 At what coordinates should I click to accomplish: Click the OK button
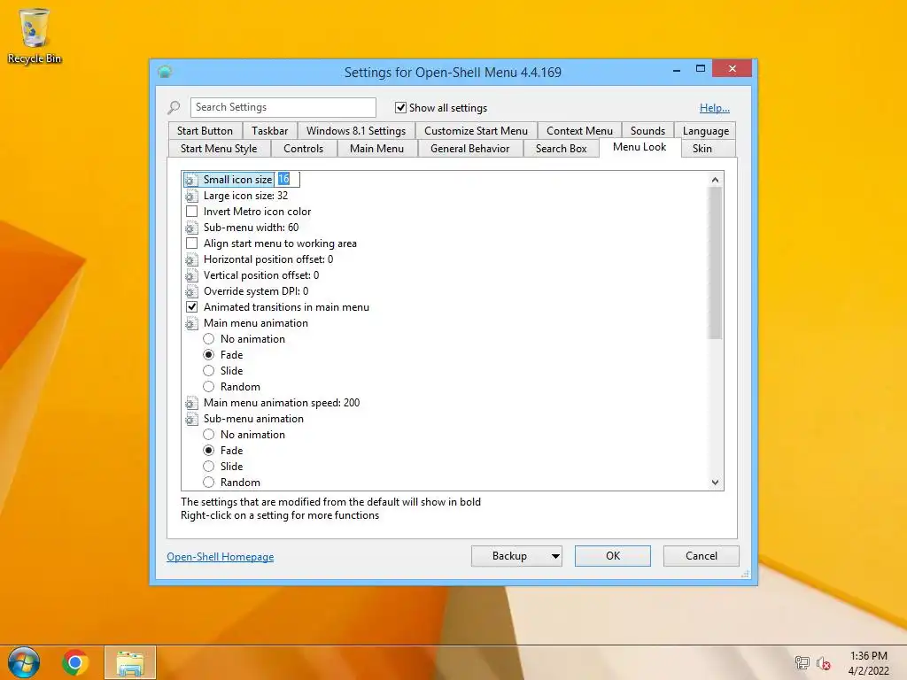point(613,556)
